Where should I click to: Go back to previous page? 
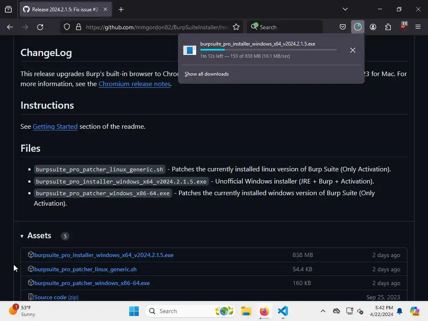(10, 27)
